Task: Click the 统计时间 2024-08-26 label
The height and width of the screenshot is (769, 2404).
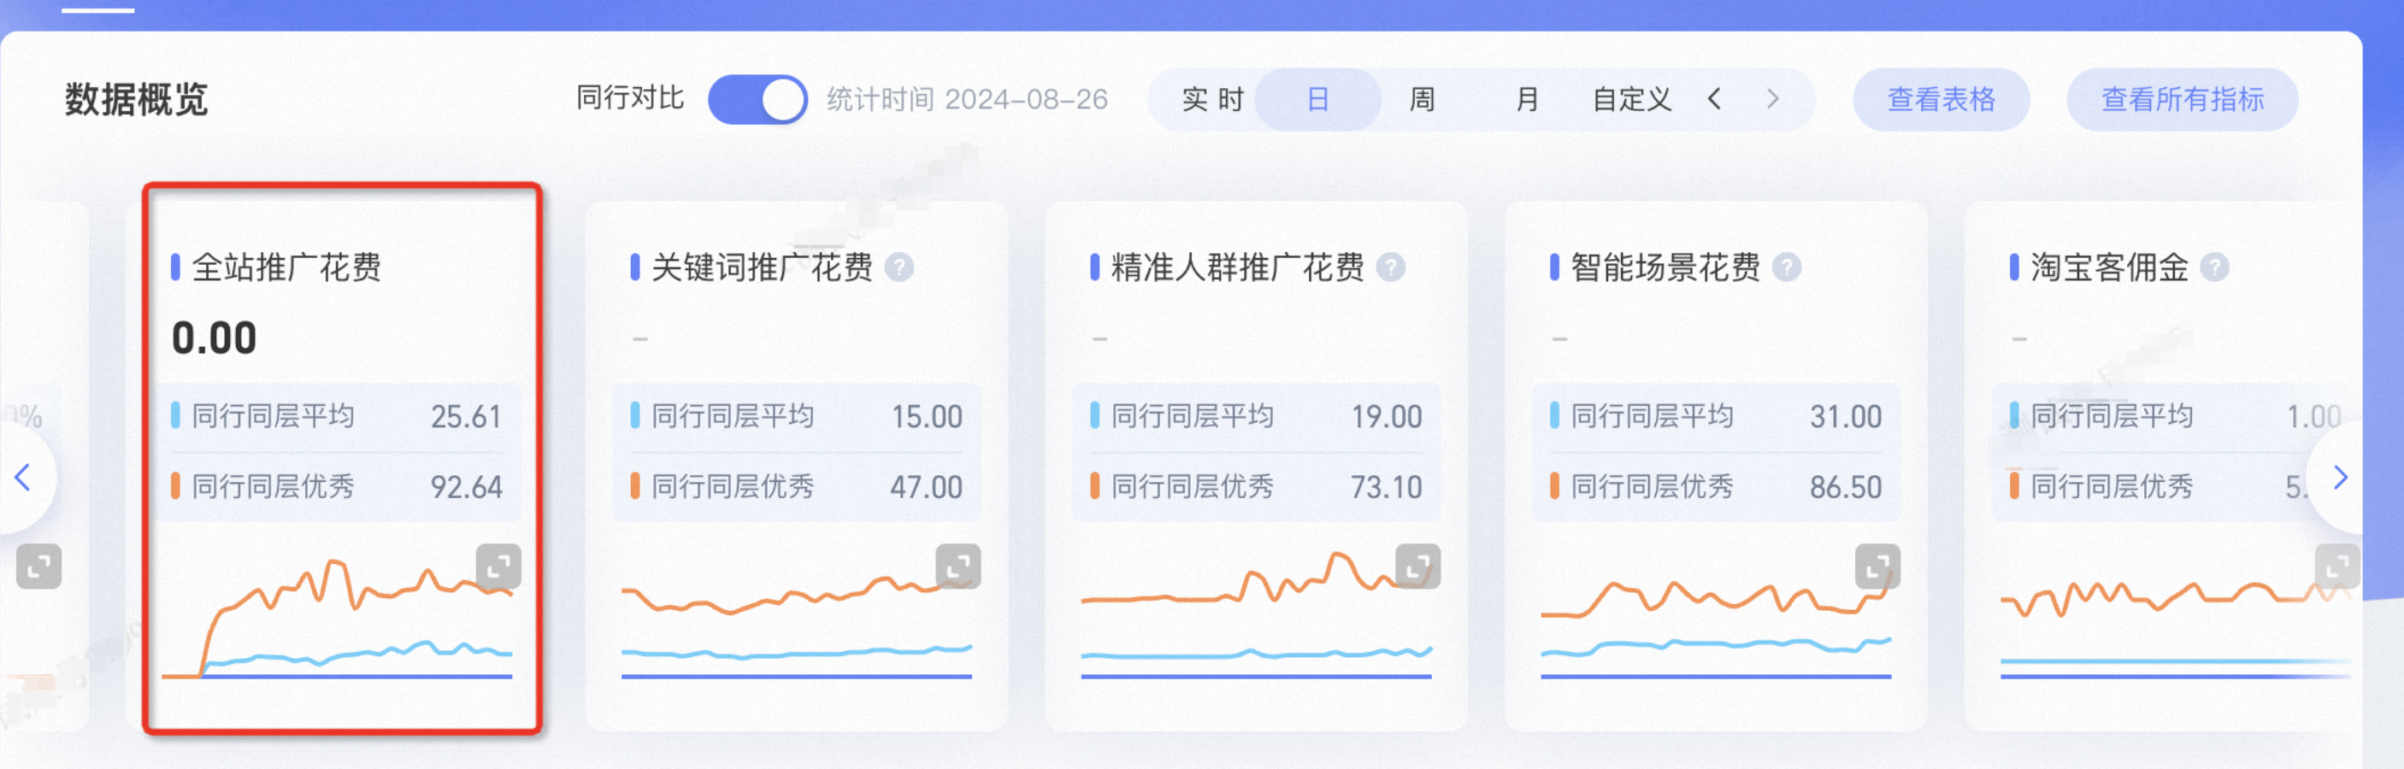Action: (x=967, y=99)
